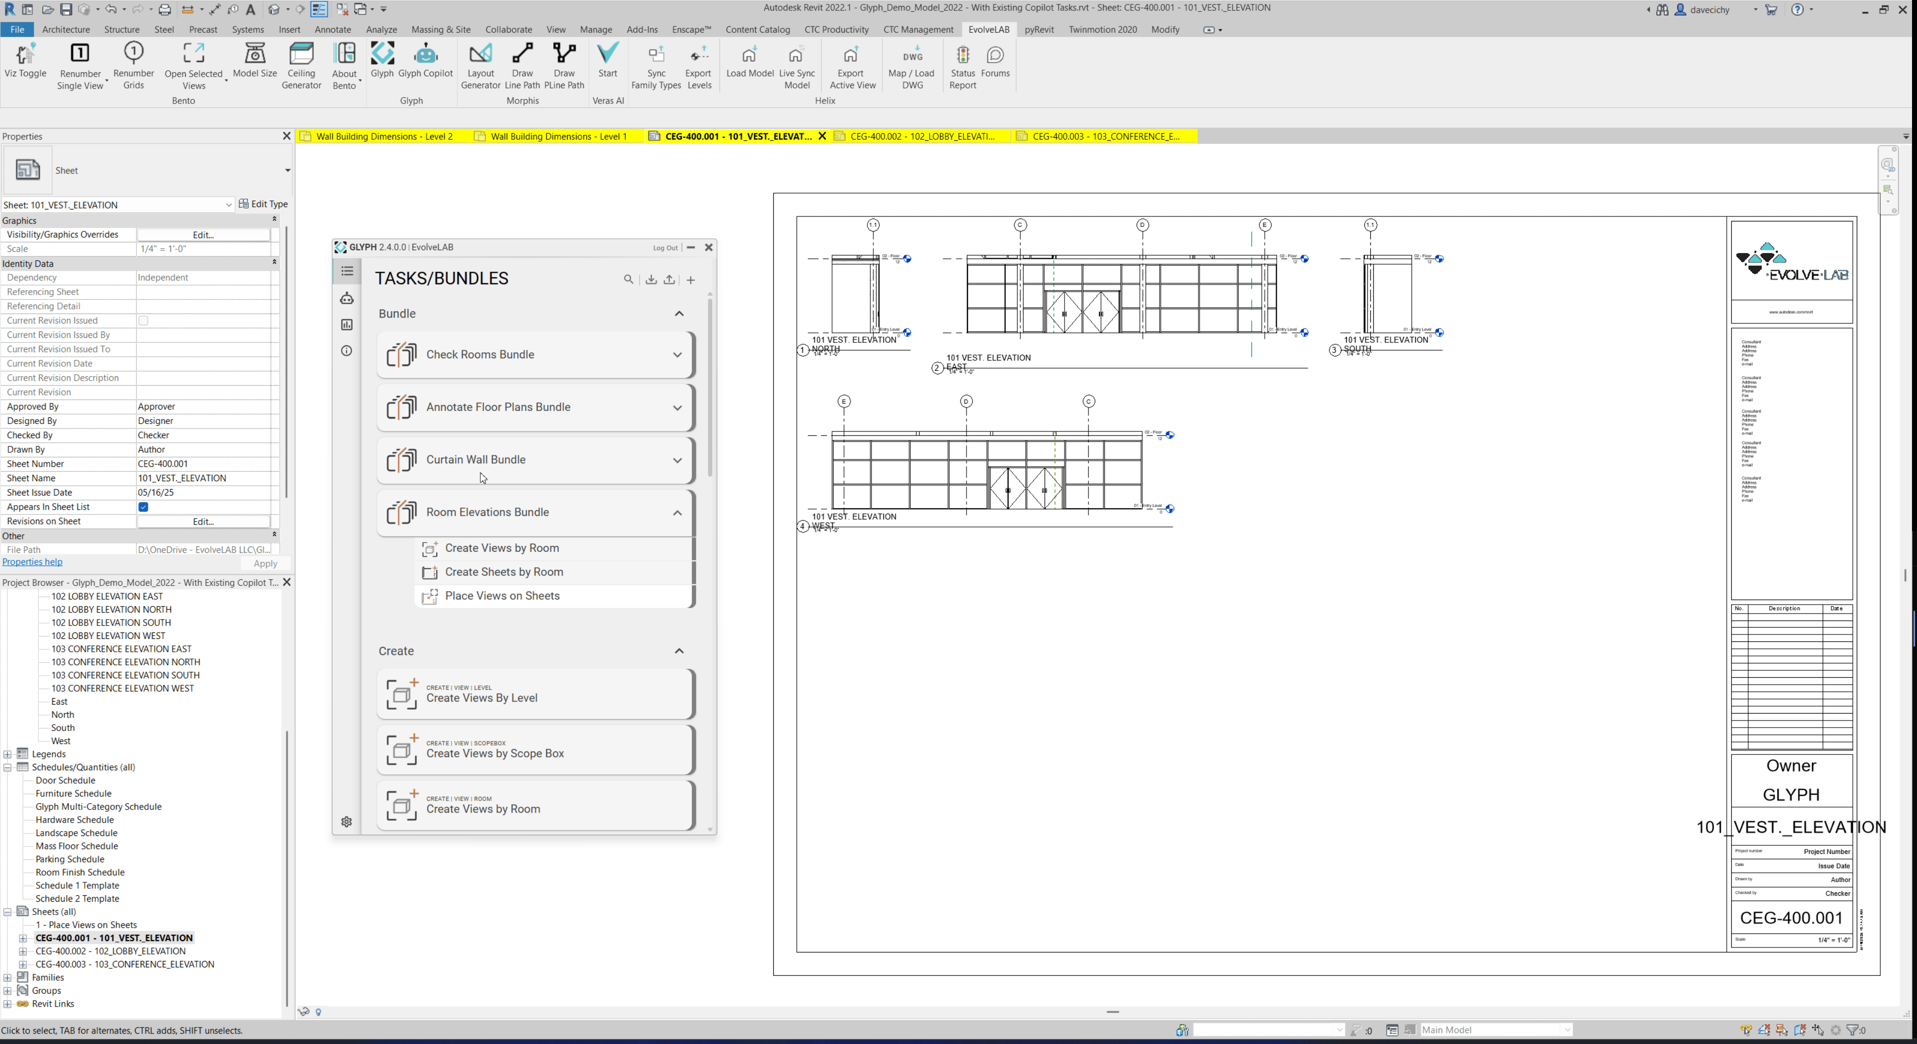Viewport: 1917px width, 1044px height.
Task: Open Glyph info sidebar icon
Action: click(x=347, y=351)
